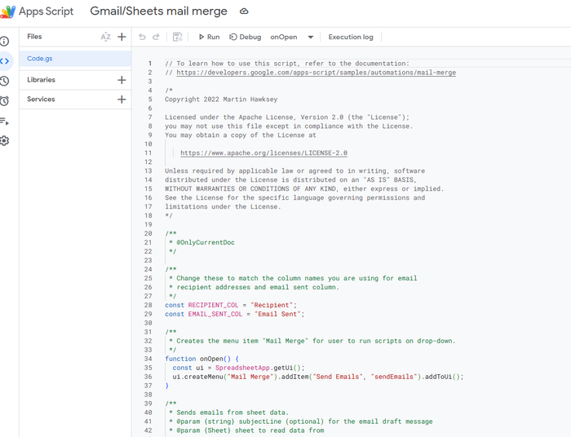Add a service with plus icon

coord(122,99)
